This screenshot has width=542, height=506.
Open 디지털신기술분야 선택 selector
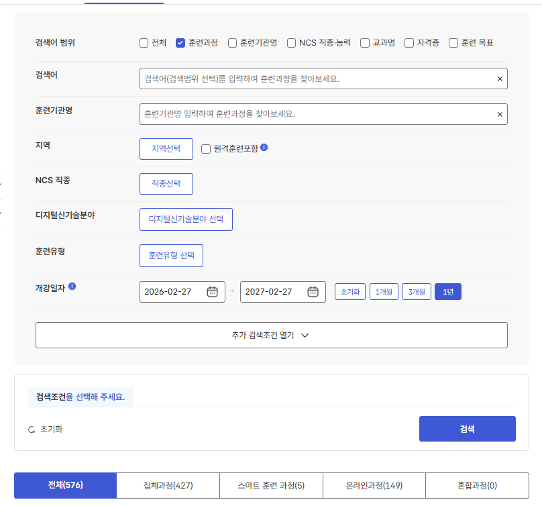pyautogui.click(x=186, y=219)
